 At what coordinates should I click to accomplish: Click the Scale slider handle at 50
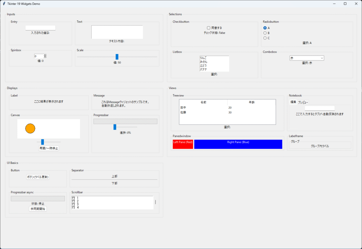117,57
